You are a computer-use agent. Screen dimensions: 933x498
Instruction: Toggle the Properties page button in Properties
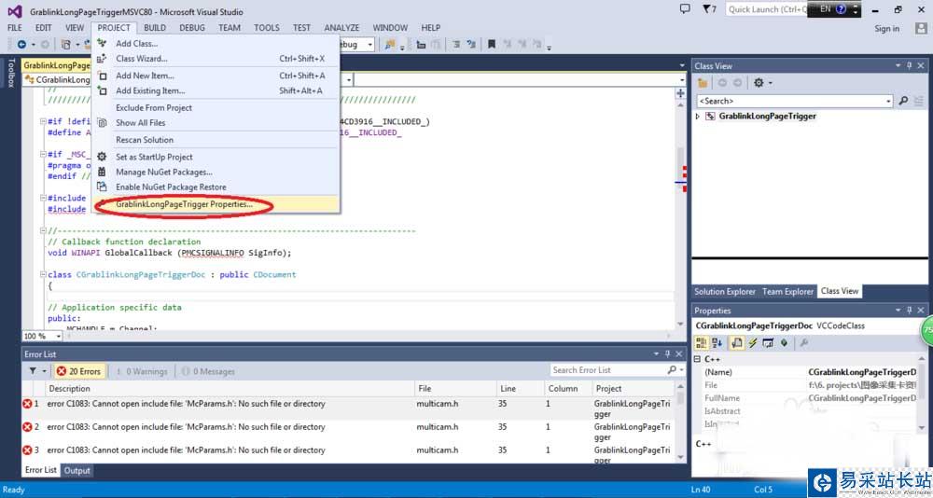[x=737, y=342]
